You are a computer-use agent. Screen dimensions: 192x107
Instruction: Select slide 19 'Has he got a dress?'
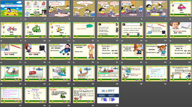(x=60, y=52)
